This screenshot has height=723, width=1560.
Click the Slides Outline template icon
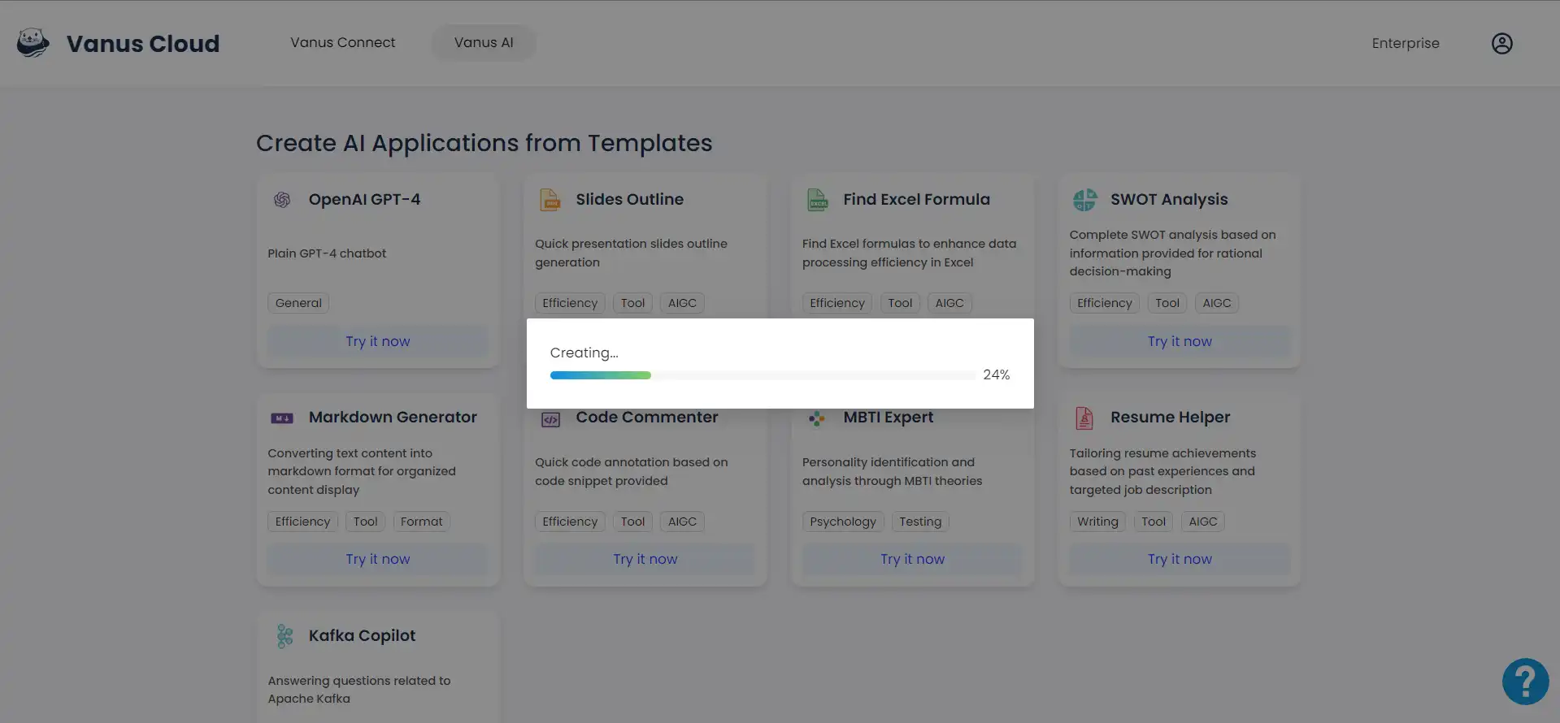coord(550,200)
